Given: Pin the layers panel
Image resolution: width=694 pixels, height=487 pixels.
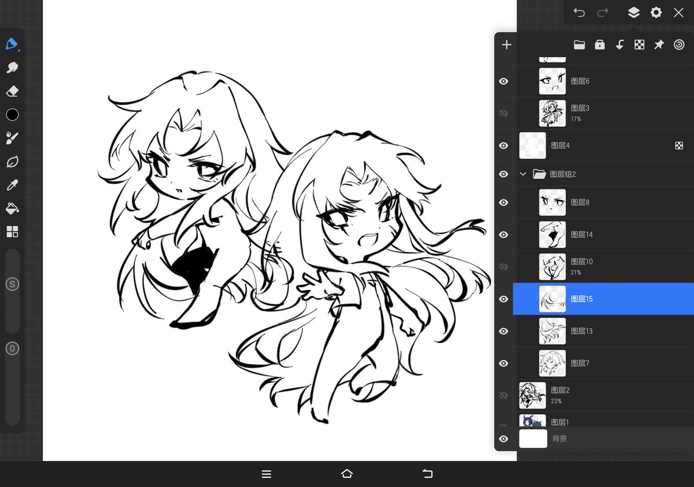Looking at the screenshot, I should (x=659, y=44).
